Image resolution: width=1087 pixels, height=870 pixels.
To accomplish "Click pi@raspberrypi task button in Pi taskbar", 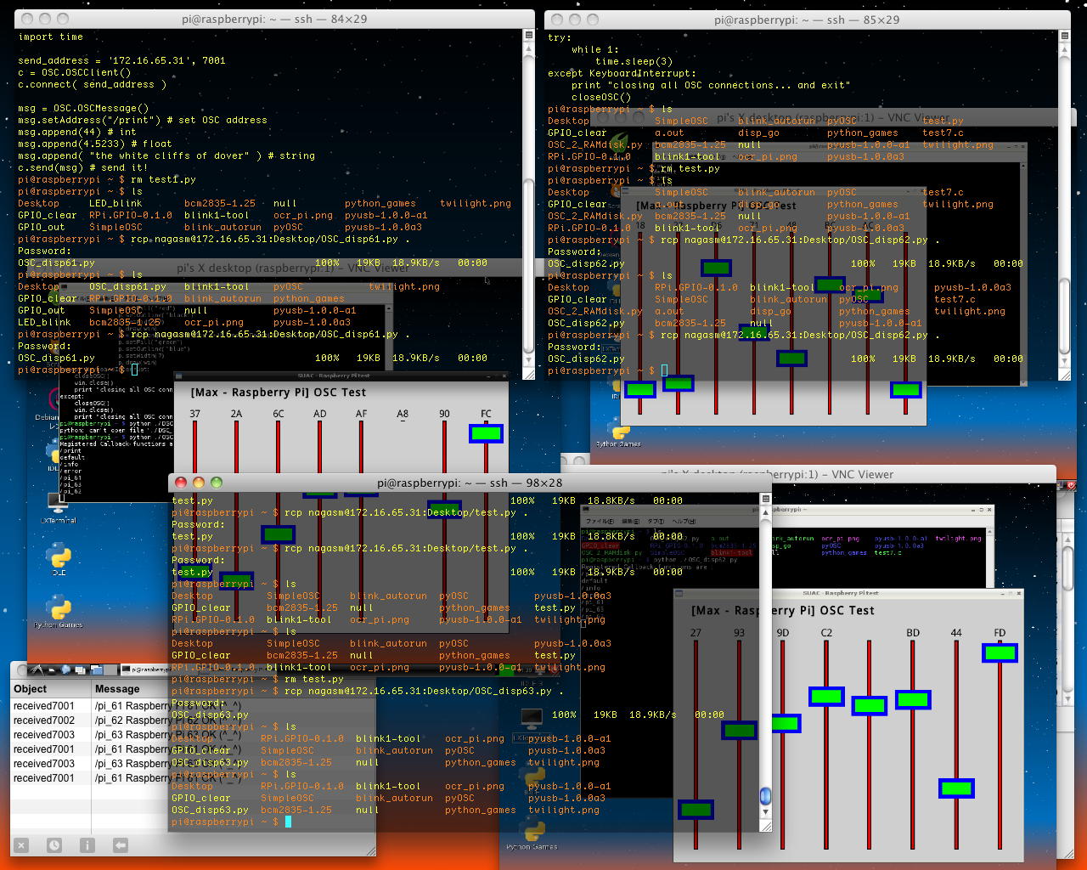I will click(146, 669).
